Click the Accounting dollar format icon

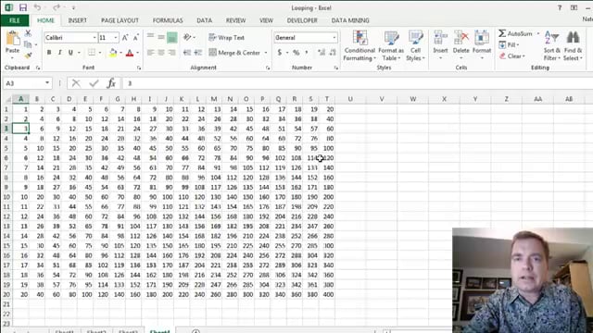tap(280, 53)
